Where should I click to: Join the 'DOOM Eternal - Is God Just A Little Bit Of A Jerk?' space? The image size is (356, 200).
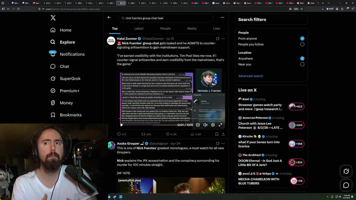click(260, 163)
